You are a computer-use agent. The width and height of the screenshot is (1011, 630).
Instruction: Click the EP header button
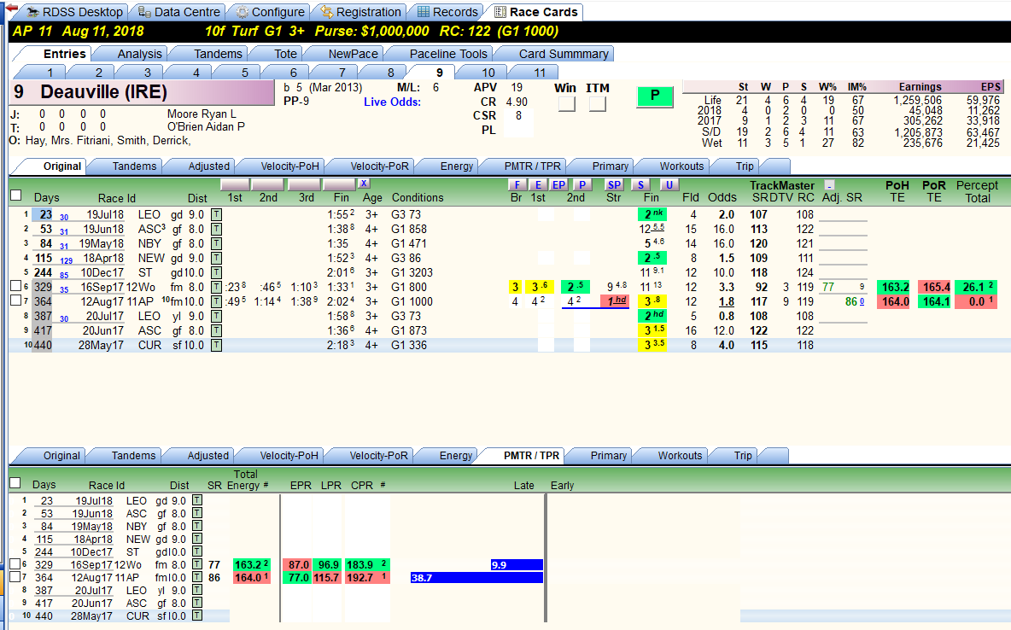559,185
